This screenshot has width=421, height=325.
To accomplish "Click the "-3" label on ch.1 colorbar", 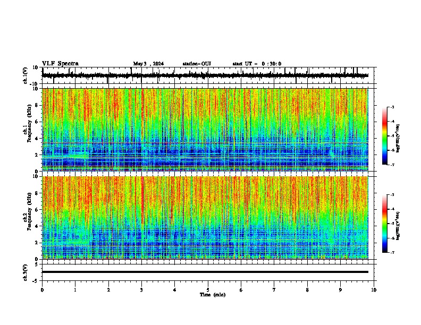I will (392, 107).
